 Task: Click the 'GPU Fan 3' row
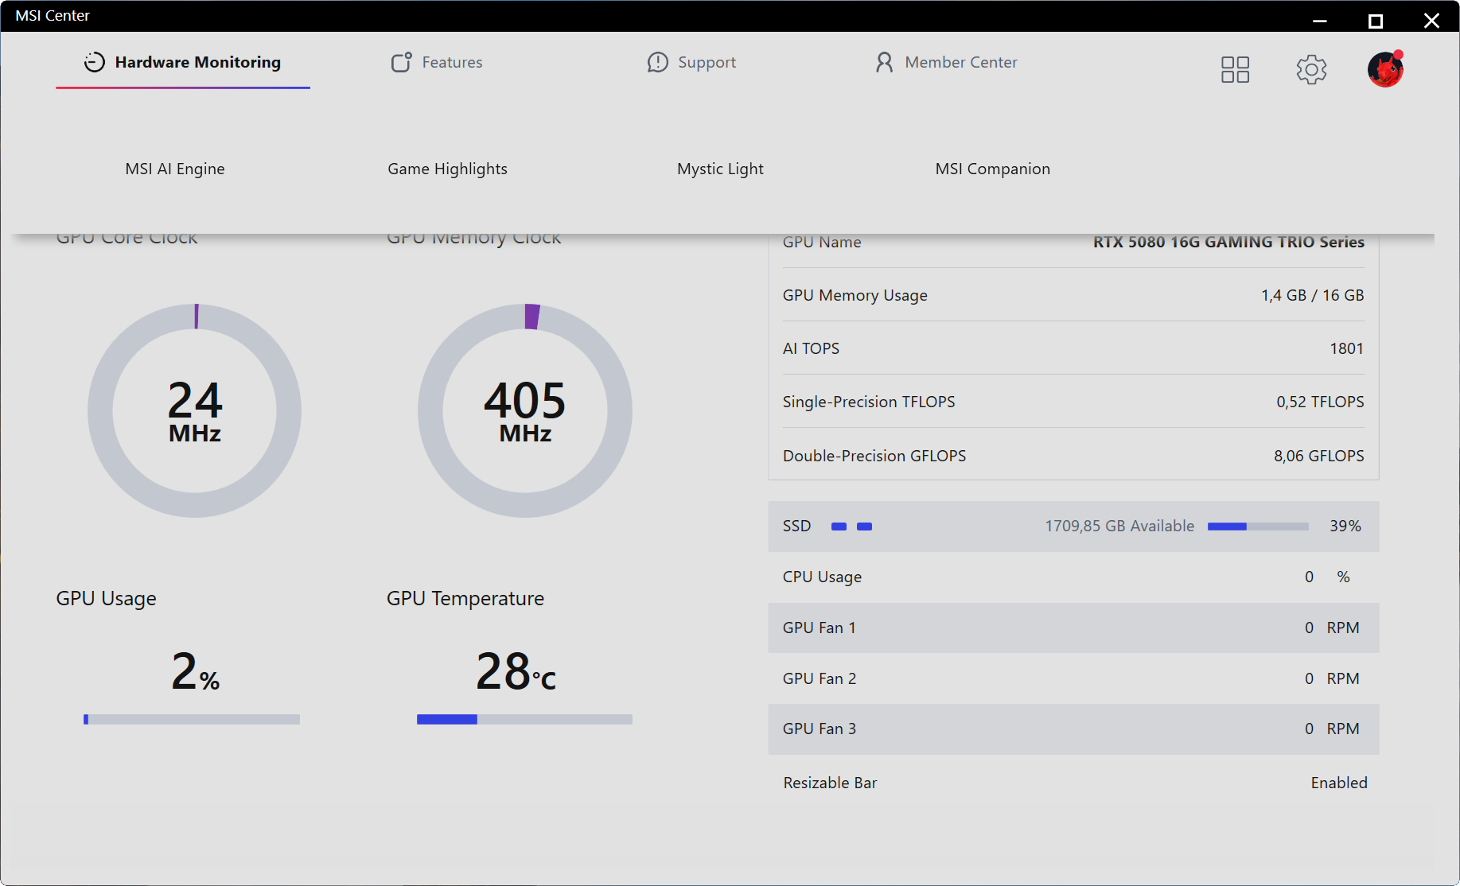[1073, 729]
